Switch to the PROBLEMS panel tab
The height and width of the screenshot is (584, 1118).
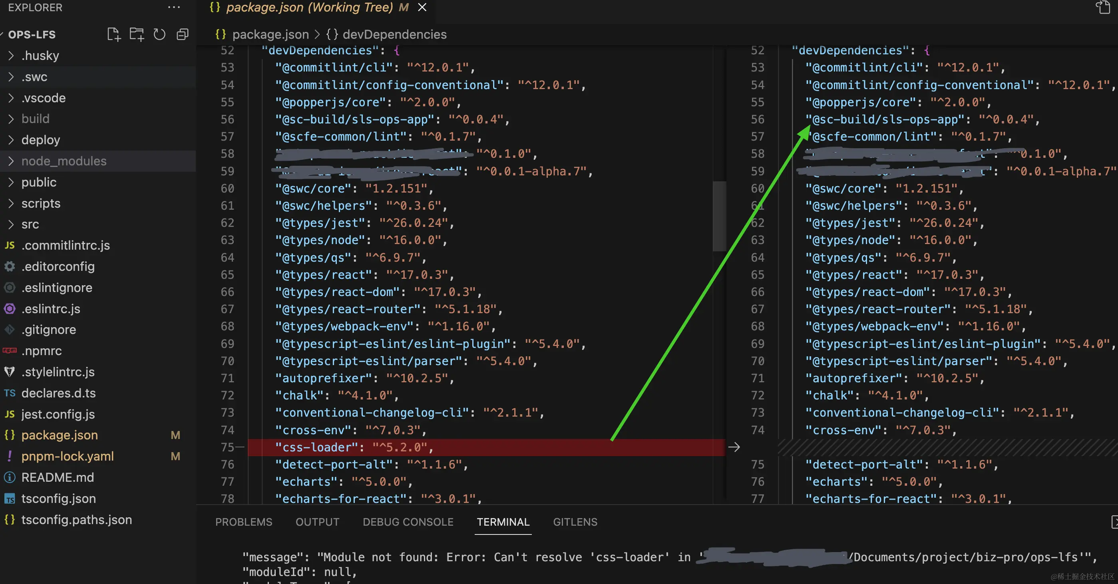tap(243, 522)
